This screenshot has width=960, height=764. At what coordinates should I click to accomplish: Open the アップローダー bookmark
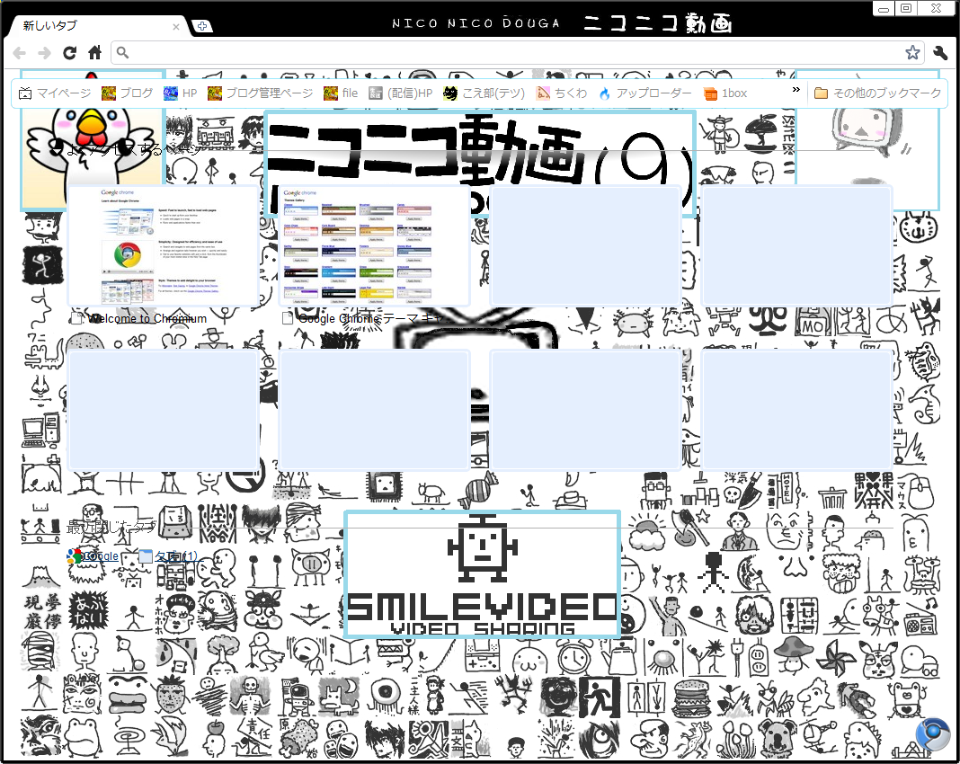(x=644, y=93)
